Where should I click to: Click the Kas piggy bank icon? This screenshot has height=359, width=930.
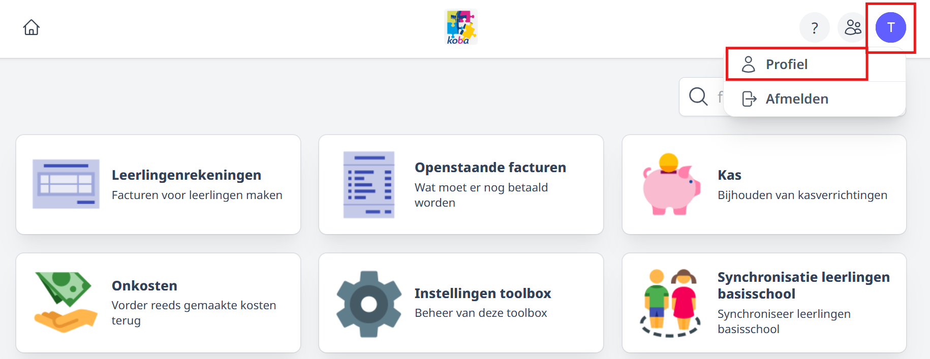[671, 184]
